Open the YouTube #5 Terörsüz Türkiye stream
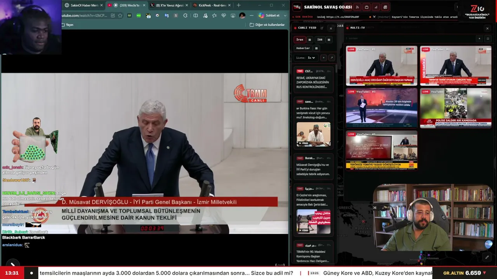 click(382, 150)
